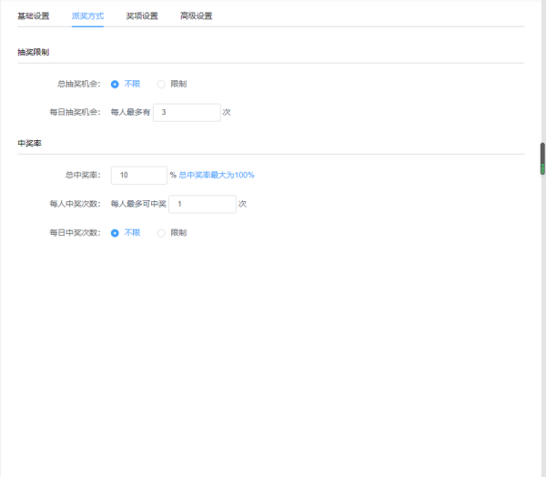Click the 总抽奖机会 label
This screenshot has width=546, height=477.
click(79, 84)
